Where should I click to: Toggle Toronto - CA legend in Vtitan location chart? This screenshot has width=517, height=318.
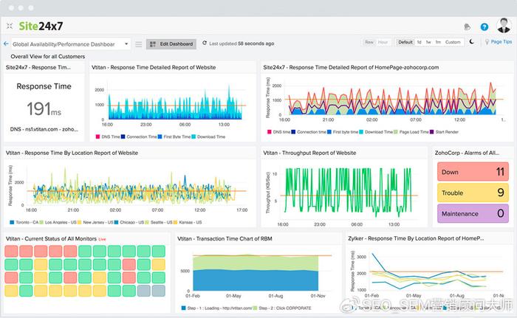coord(24,222)
